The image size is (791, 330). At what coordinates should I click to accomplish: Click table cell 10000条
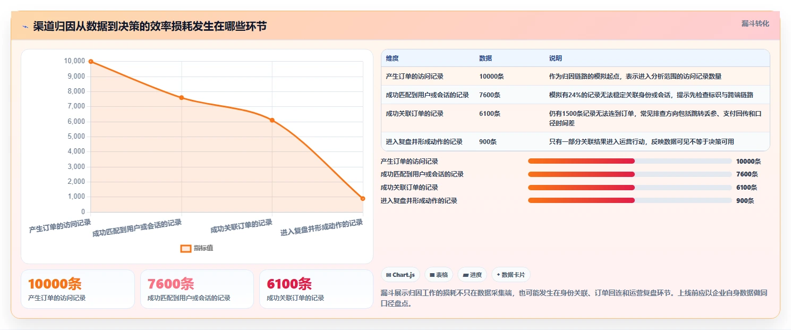point(491,77)
